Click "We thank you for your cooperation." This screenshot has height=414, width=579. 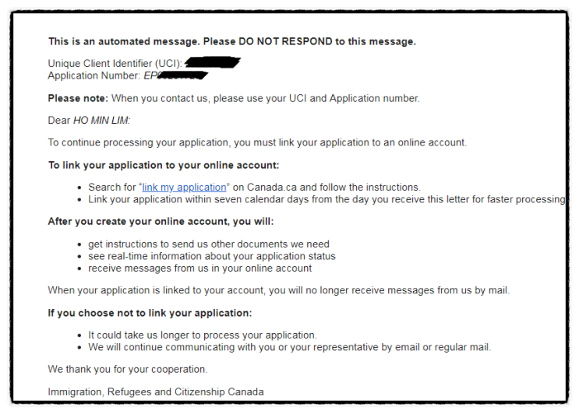tap(127, 369)
